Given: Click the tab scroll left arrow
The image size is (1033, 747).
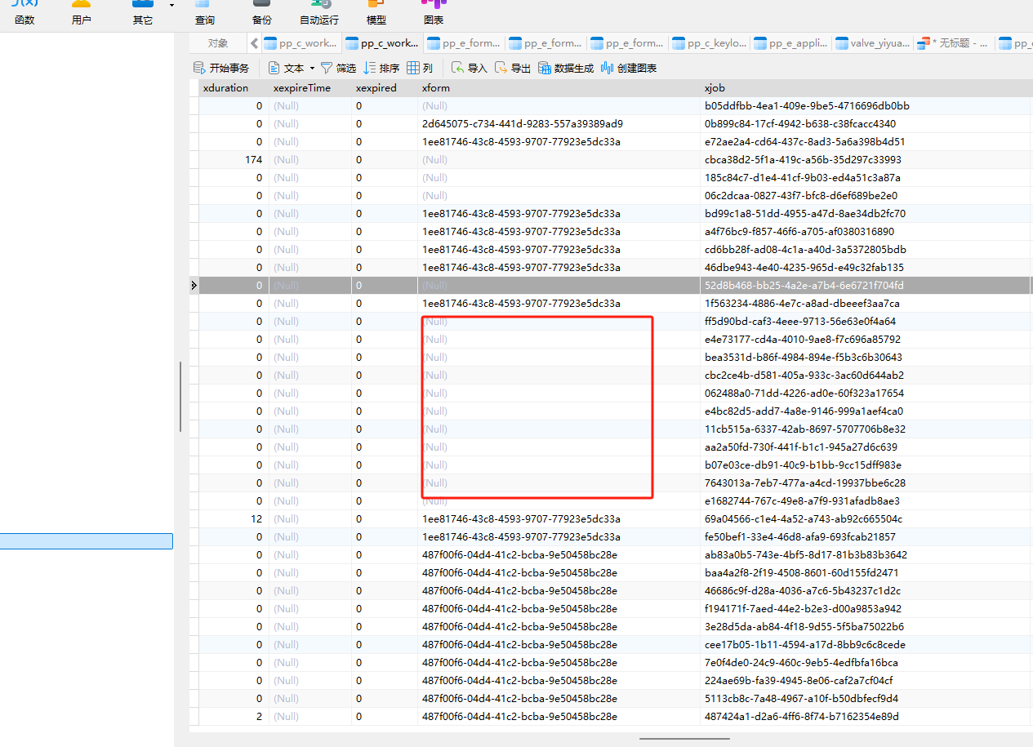Looking at the screenshot, I should click(x=254, y=43).
